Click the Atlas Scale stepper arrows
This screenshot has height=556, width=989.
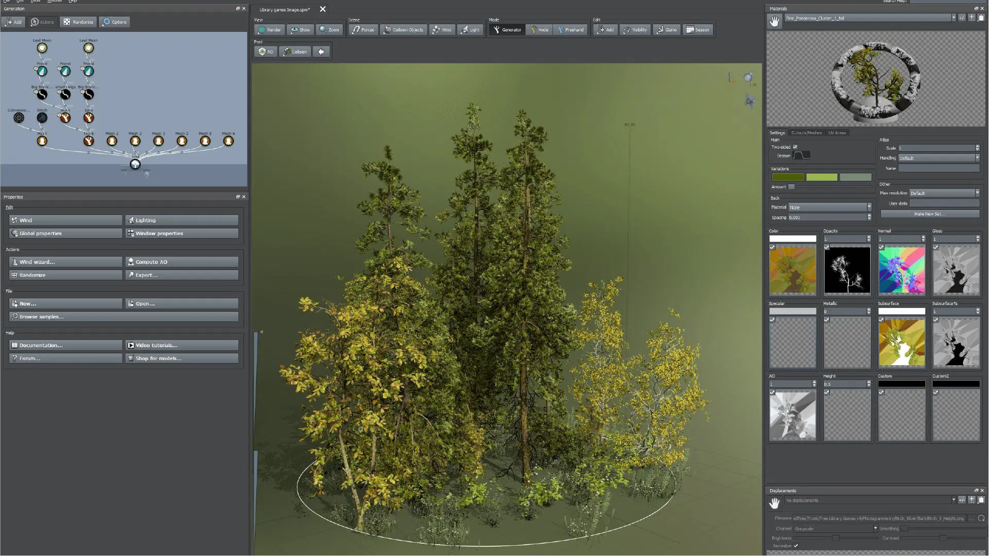click(977, 148)
